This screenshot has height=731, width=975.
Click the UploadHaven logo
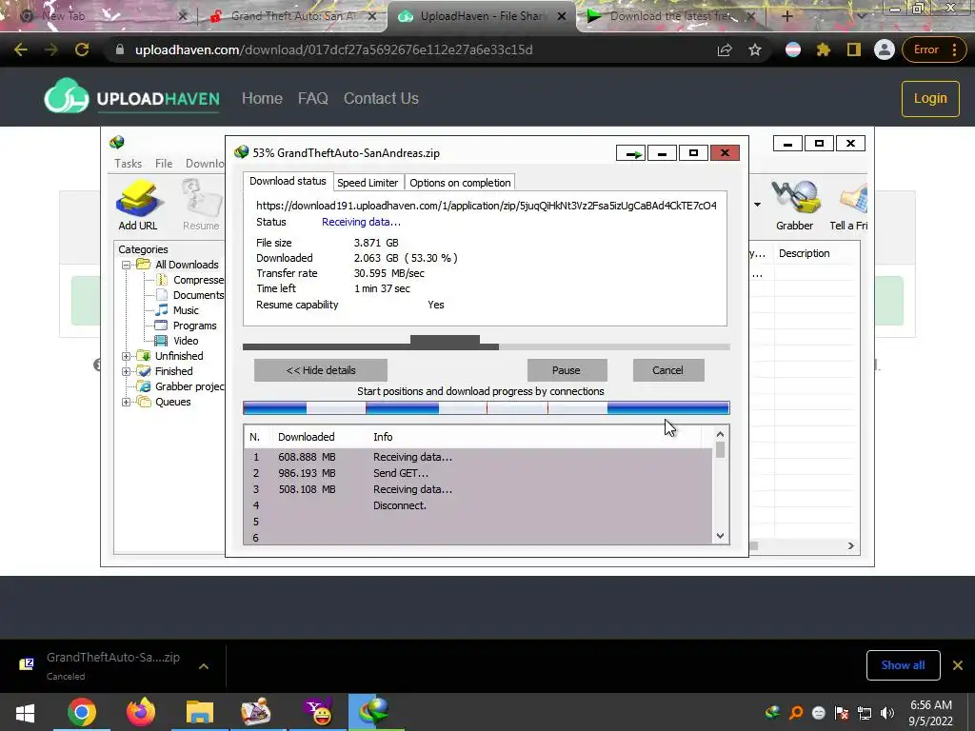pyautogui.click(x=131, y=96)
